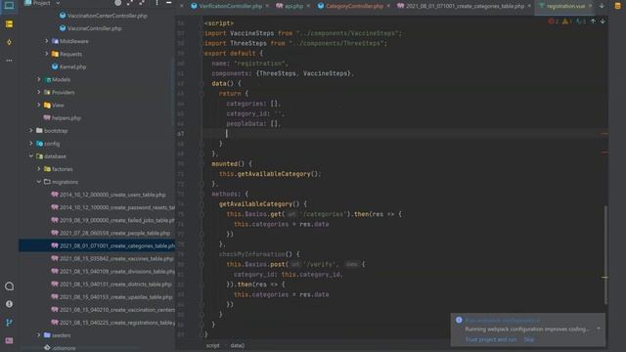Open create_people_table.php migration file
Image resolution: width=626 pixels, height=352 pixels.
(111, 233)
